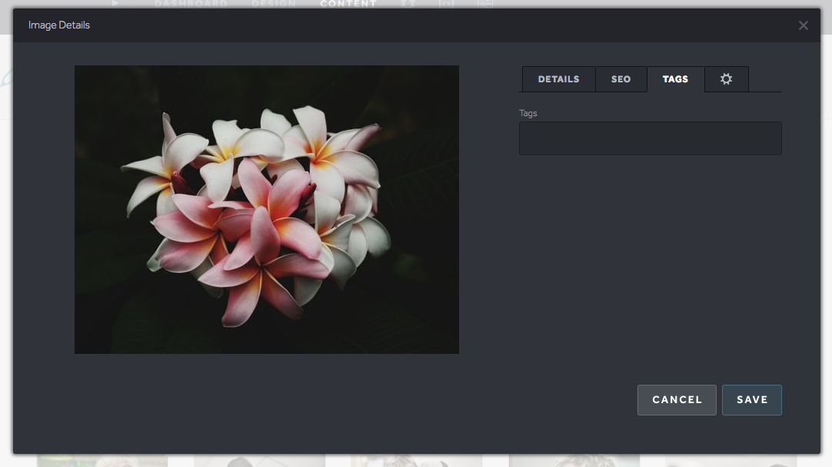Click the play preview icon in the top toolbar
Image resolution: width=832 pixels, height=467 pixels.
114,4
